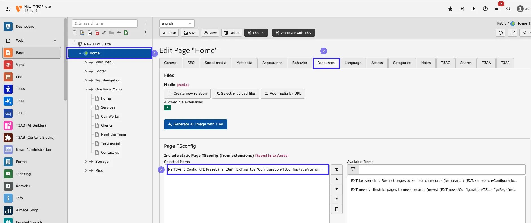This screenshot has width=531, height=223.
Task: Switch to the Behavior tab
Action: click(300, 63)
